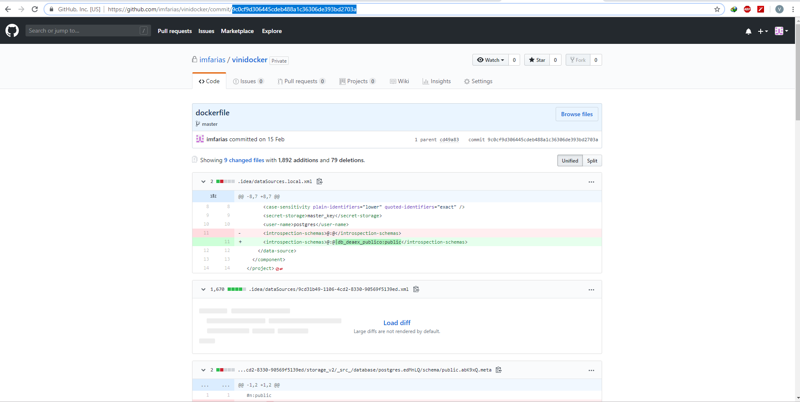Bookmark page with star icon in address bar
The height and width of the screenshot is (402, 800).
717,9
